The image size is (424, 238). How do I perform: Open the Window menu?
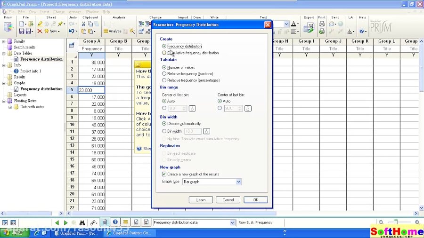coord(92,12)
